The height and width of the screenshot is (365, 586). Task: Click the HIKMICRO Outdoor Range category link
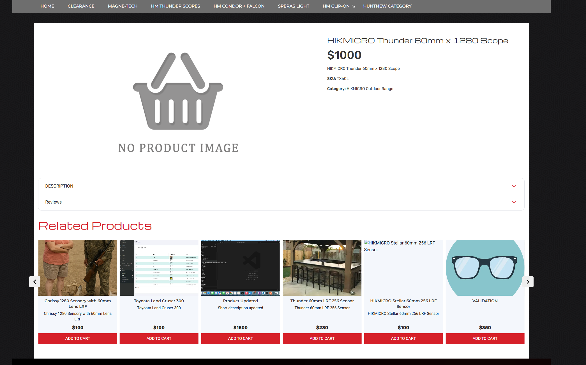(370, 89)
